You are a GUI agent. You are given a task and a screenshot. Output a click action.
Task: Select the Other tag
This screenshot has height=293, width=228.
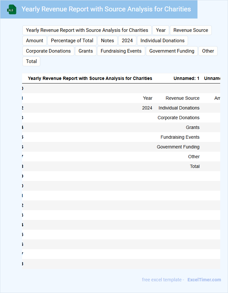click(x=208, y=51)
